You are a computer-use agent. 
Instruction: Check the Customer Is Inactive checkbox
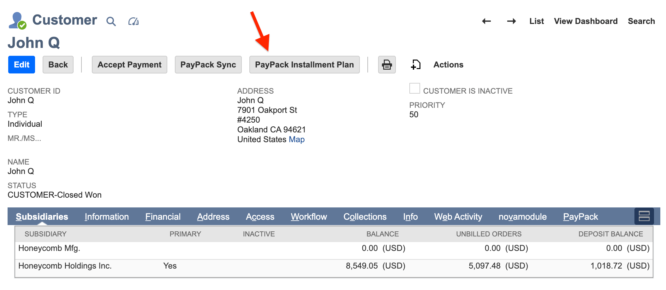(414, 89)
